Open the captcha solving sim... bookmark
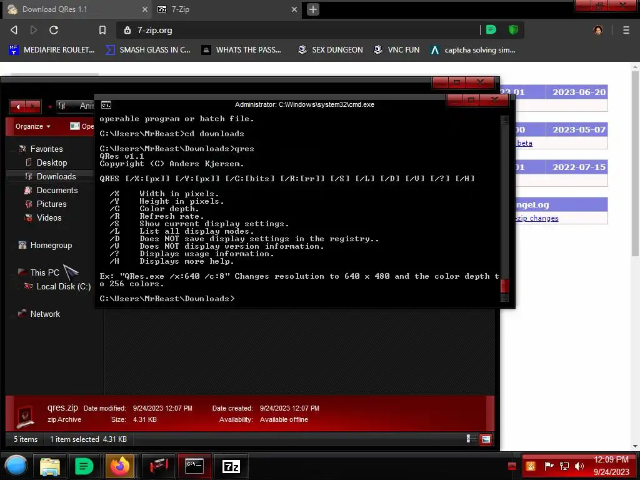The width and height of the screenshot is (640, 480). [473, 50]
